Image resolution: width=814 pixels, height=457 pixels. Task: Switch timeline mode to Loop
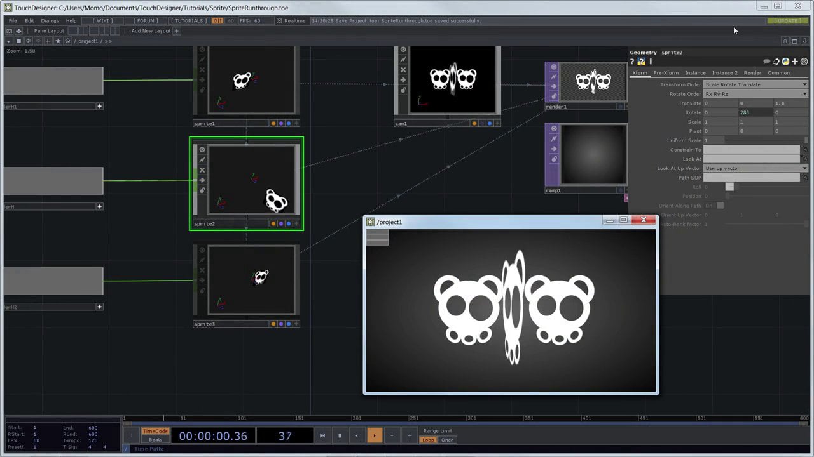[428, 440]
